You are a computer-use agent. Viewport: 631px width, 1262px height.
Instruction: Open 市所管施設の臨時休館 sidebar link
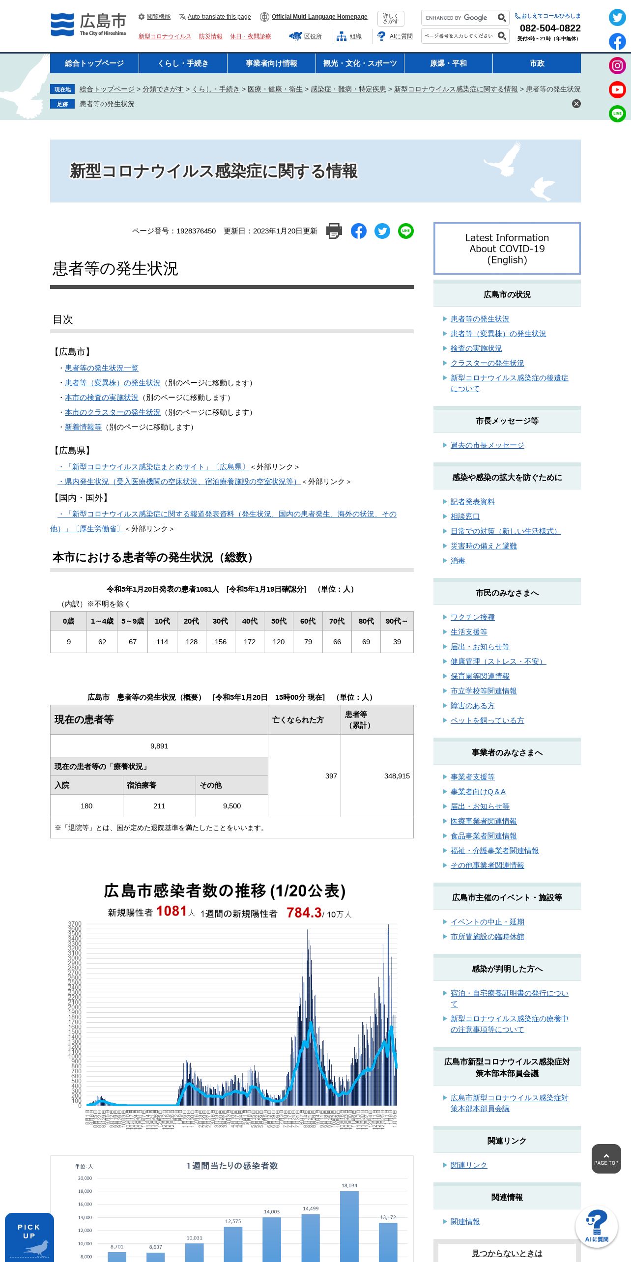pyautogui.click(x=488, y=937)
